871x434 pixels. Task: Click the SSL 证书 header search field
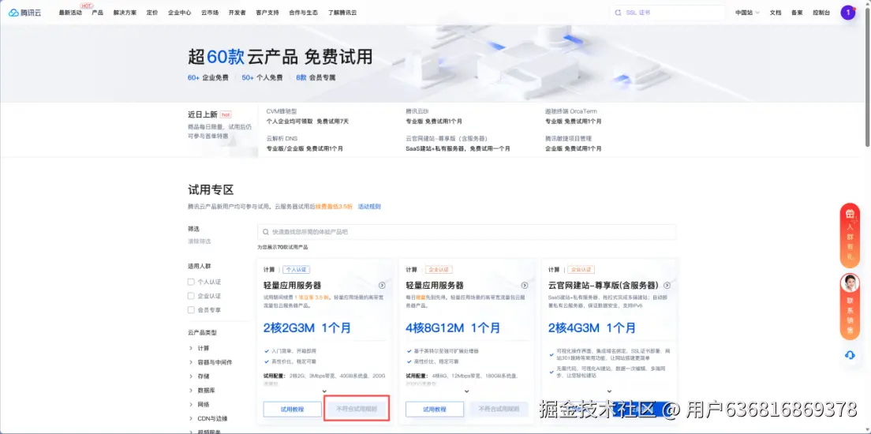click(x=667, y=12)
